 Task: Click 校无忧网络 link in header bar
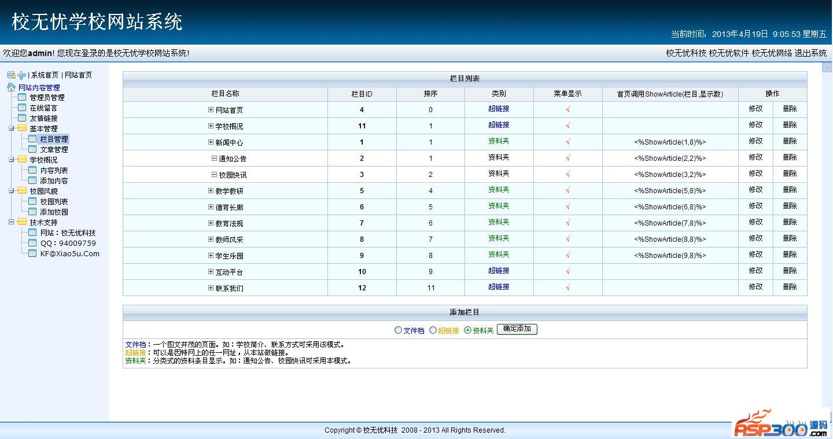772,53
